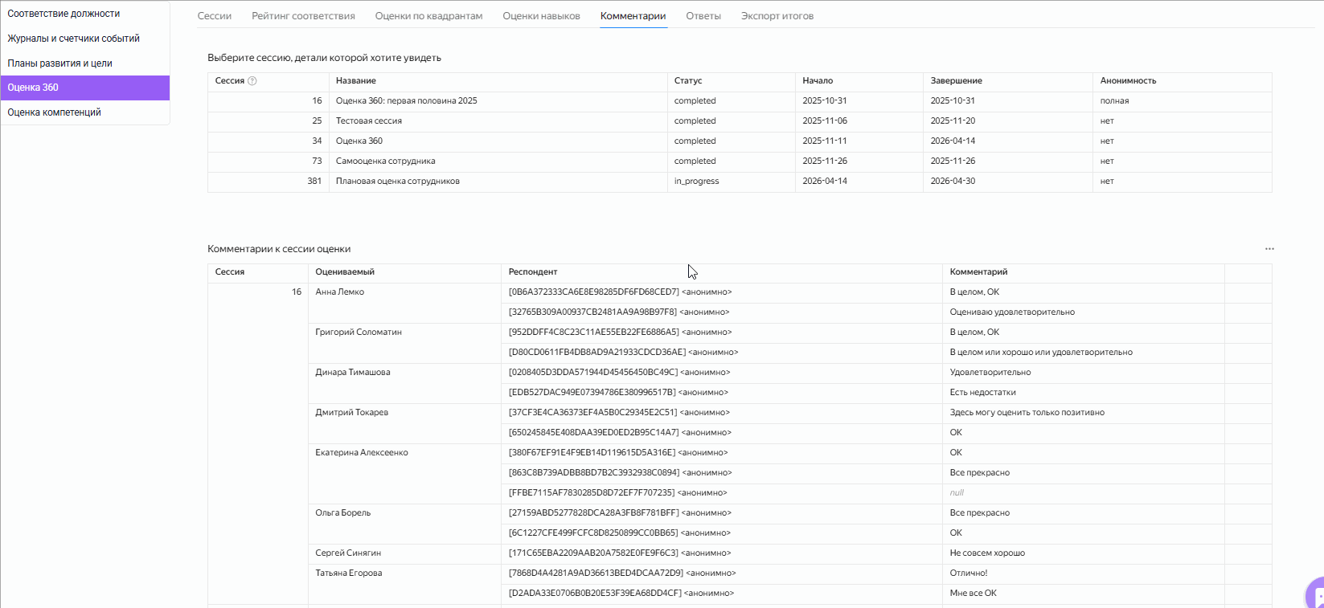Select session Самооценка сотрудника row
The width and height of the screenshot is (1324, 608).
385,161
